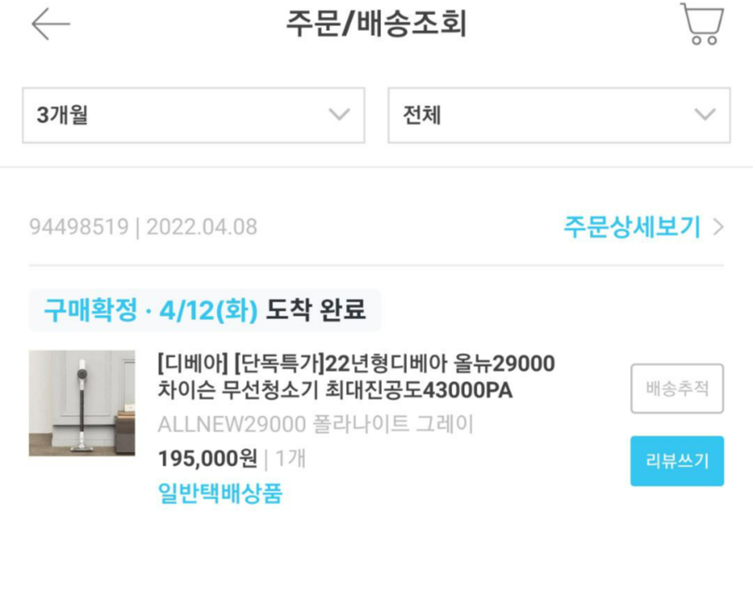The height and width of the screenshot is (608, 753).
Task: Select the order date 2022.04.08
Action: 201,226
